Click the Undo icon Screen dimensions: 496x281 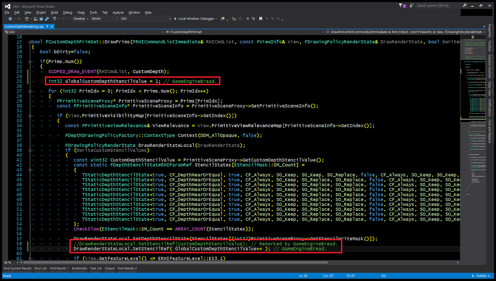click(x=55, y=19)
